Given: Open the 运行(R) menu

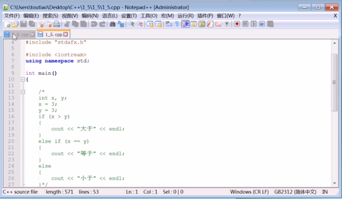Looking at the screenshot, I should click(185, 16).
